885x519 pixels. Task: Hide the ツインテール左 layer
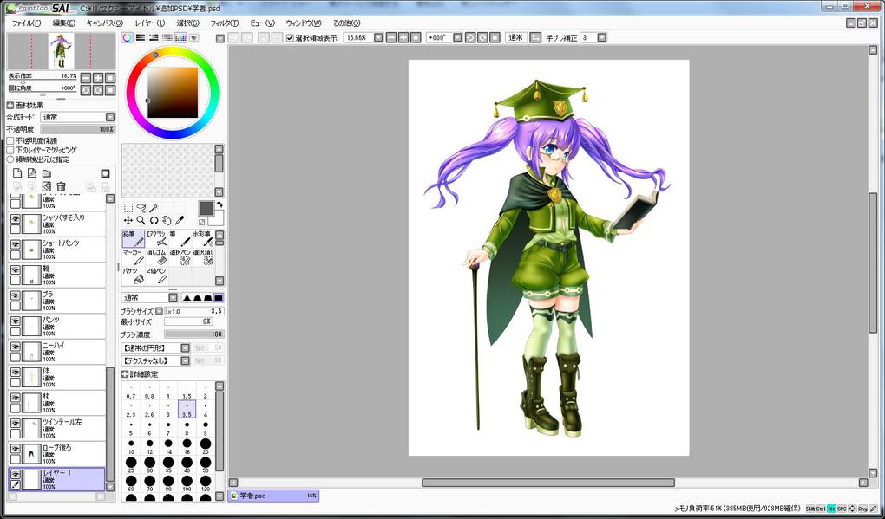[x=16, y=424]
